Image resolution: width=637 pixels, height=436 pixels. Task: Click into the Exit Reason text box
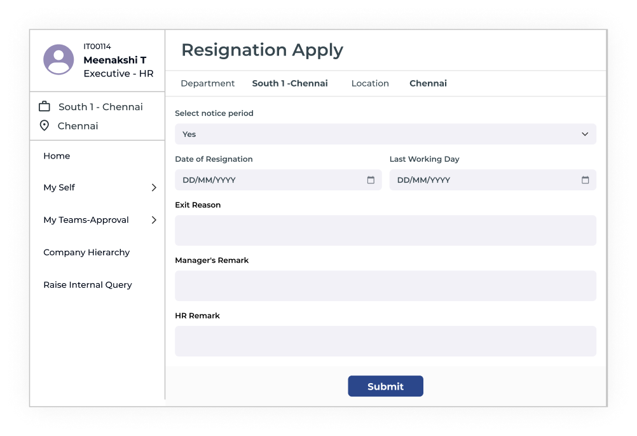coord(385,230)
